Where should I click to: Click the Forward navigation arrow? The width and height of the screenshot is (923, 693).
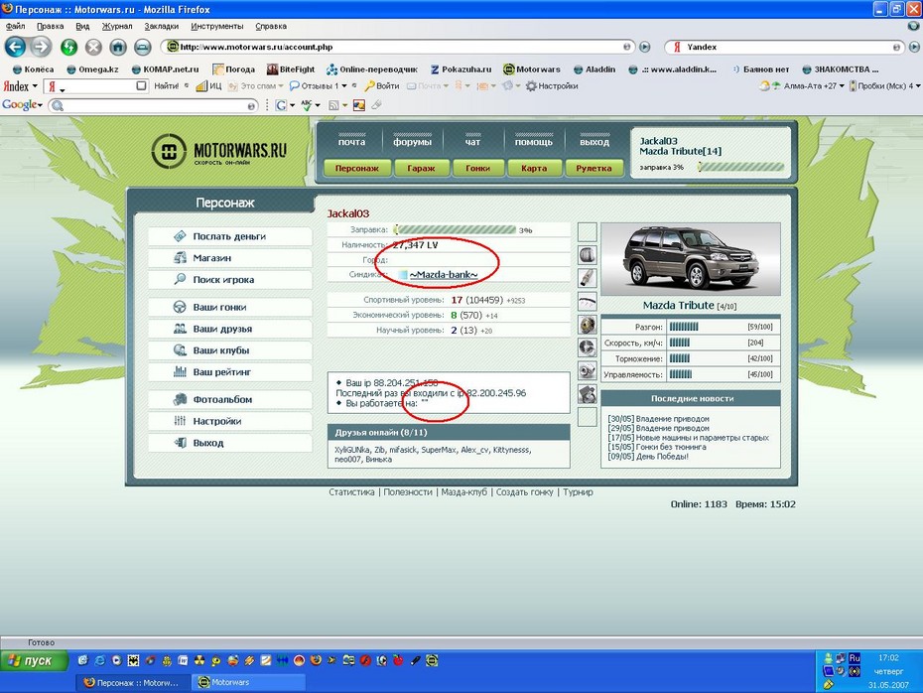(x=41, y=47)
